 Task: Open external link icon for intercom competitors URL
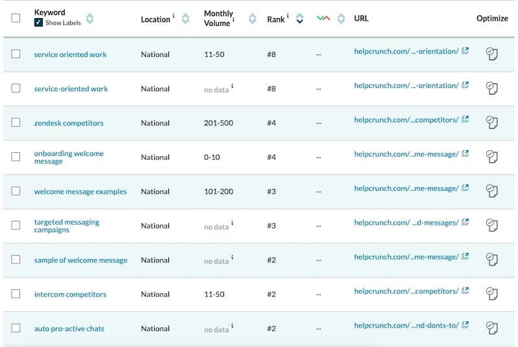[465, 291]
